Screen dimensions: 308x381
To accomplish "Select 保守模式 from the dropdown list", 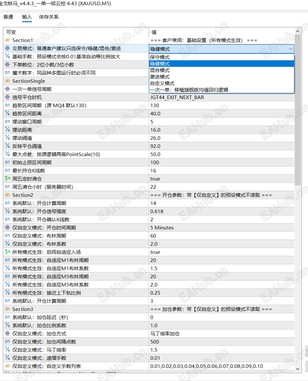I will (x=222, y=57).
